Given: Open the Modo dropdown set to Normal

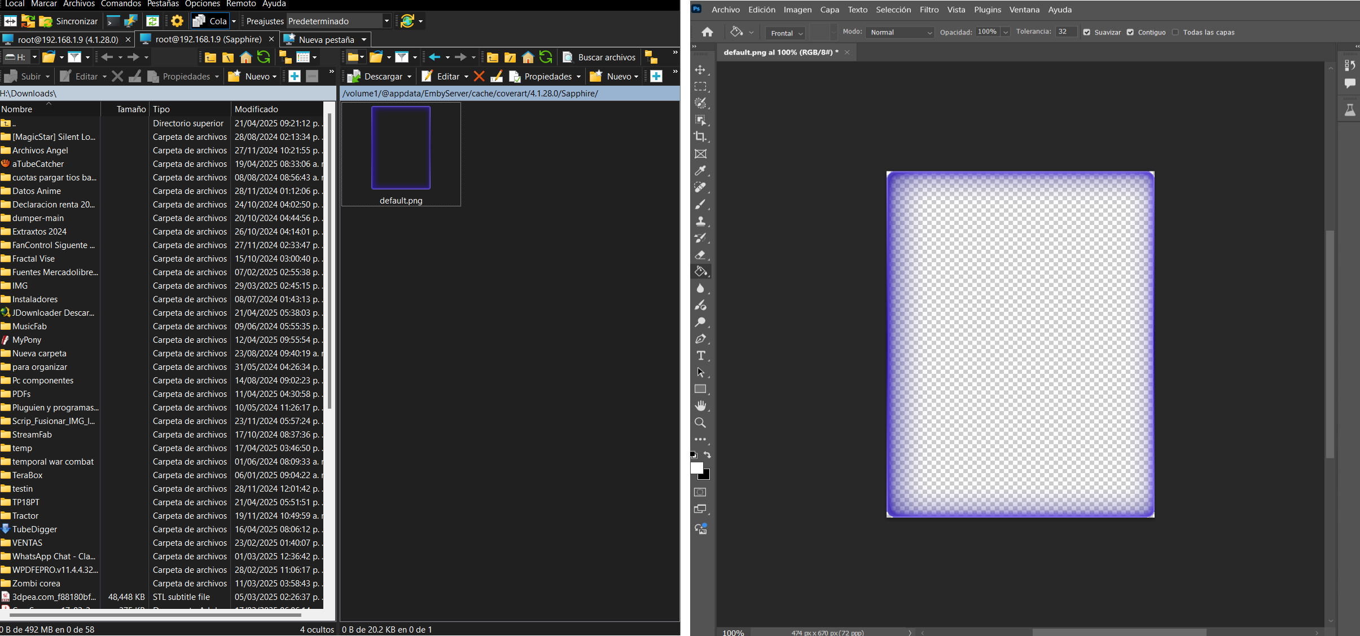Looking at the screenshot, I should [x=900, y=32].
